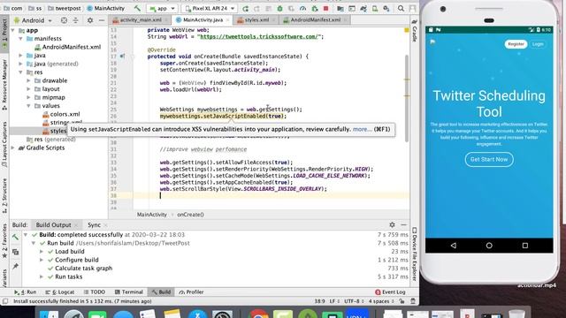Click Build panel settings gear icon
Screen dimensions: 566x318
pos(392,224)
